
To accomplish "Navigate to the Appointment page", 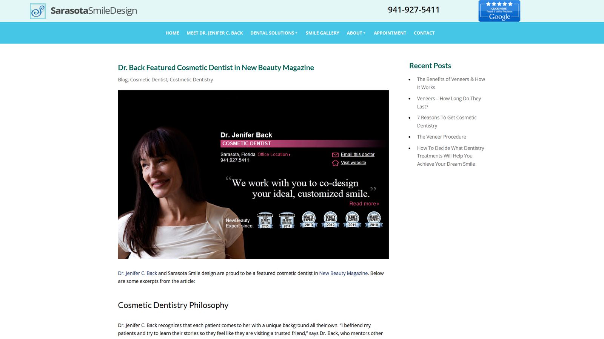I will [x=390, y=33].
